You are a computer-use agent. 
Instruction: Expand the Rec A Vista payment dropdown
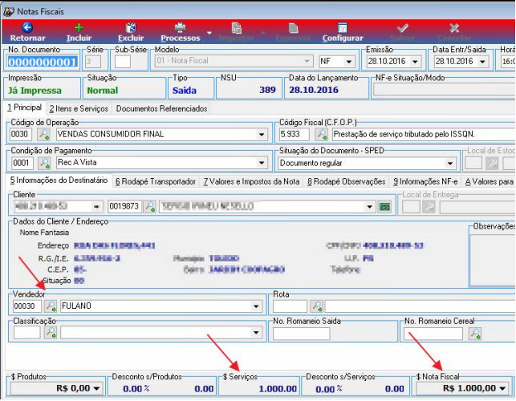click(262, 163)
